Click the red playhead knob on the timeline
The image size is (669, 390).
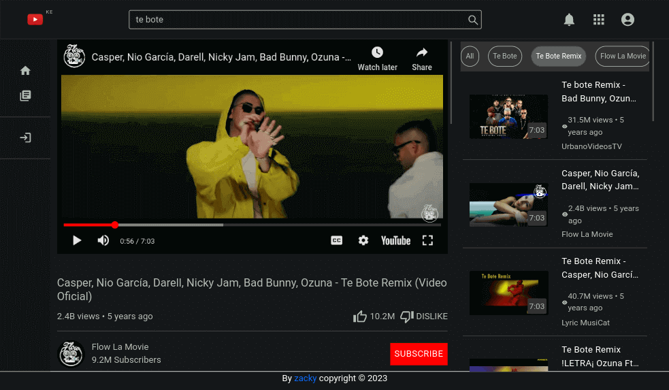click(x=115, y=225)
